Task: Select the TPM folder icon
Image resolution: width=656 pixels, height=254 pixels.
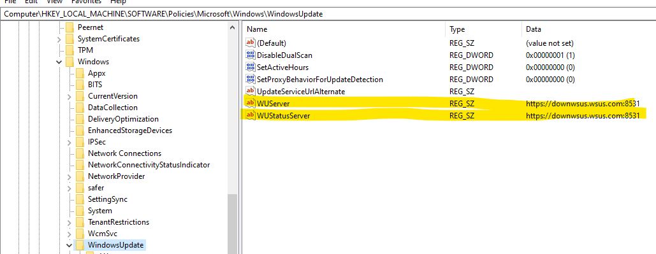Action: pyautogui.click(x=70, y=50)
